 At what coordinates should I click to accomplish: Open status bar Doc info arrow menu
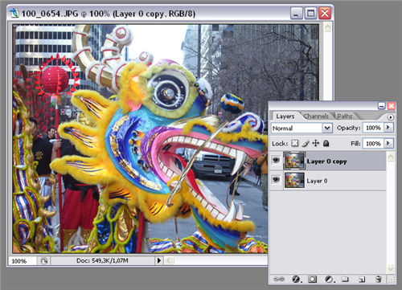[159, 260]
